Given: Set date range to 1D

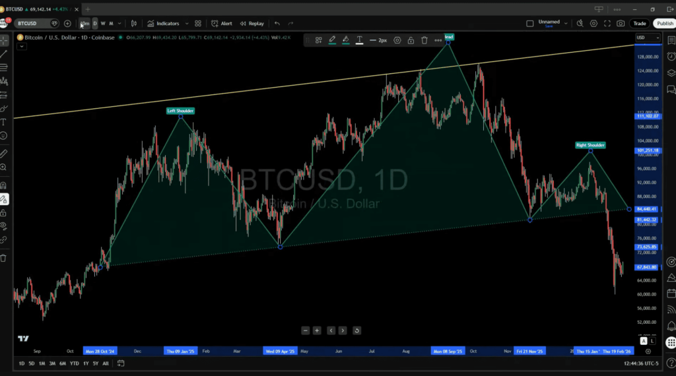Looking at the screenshot, I should pyautogui.click(x=22, y=363).
